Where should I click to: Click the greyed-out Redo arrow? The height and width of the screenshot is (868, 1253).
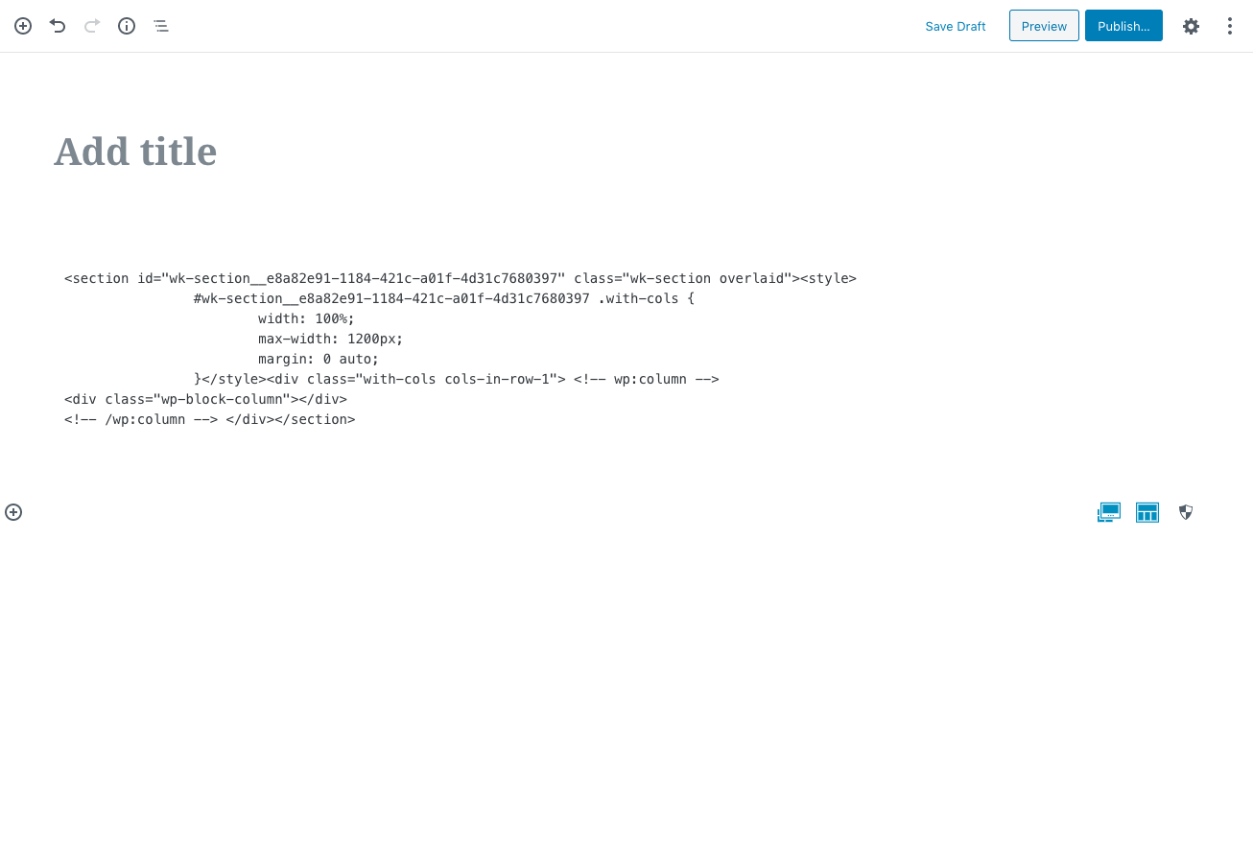tap(92, 26)
